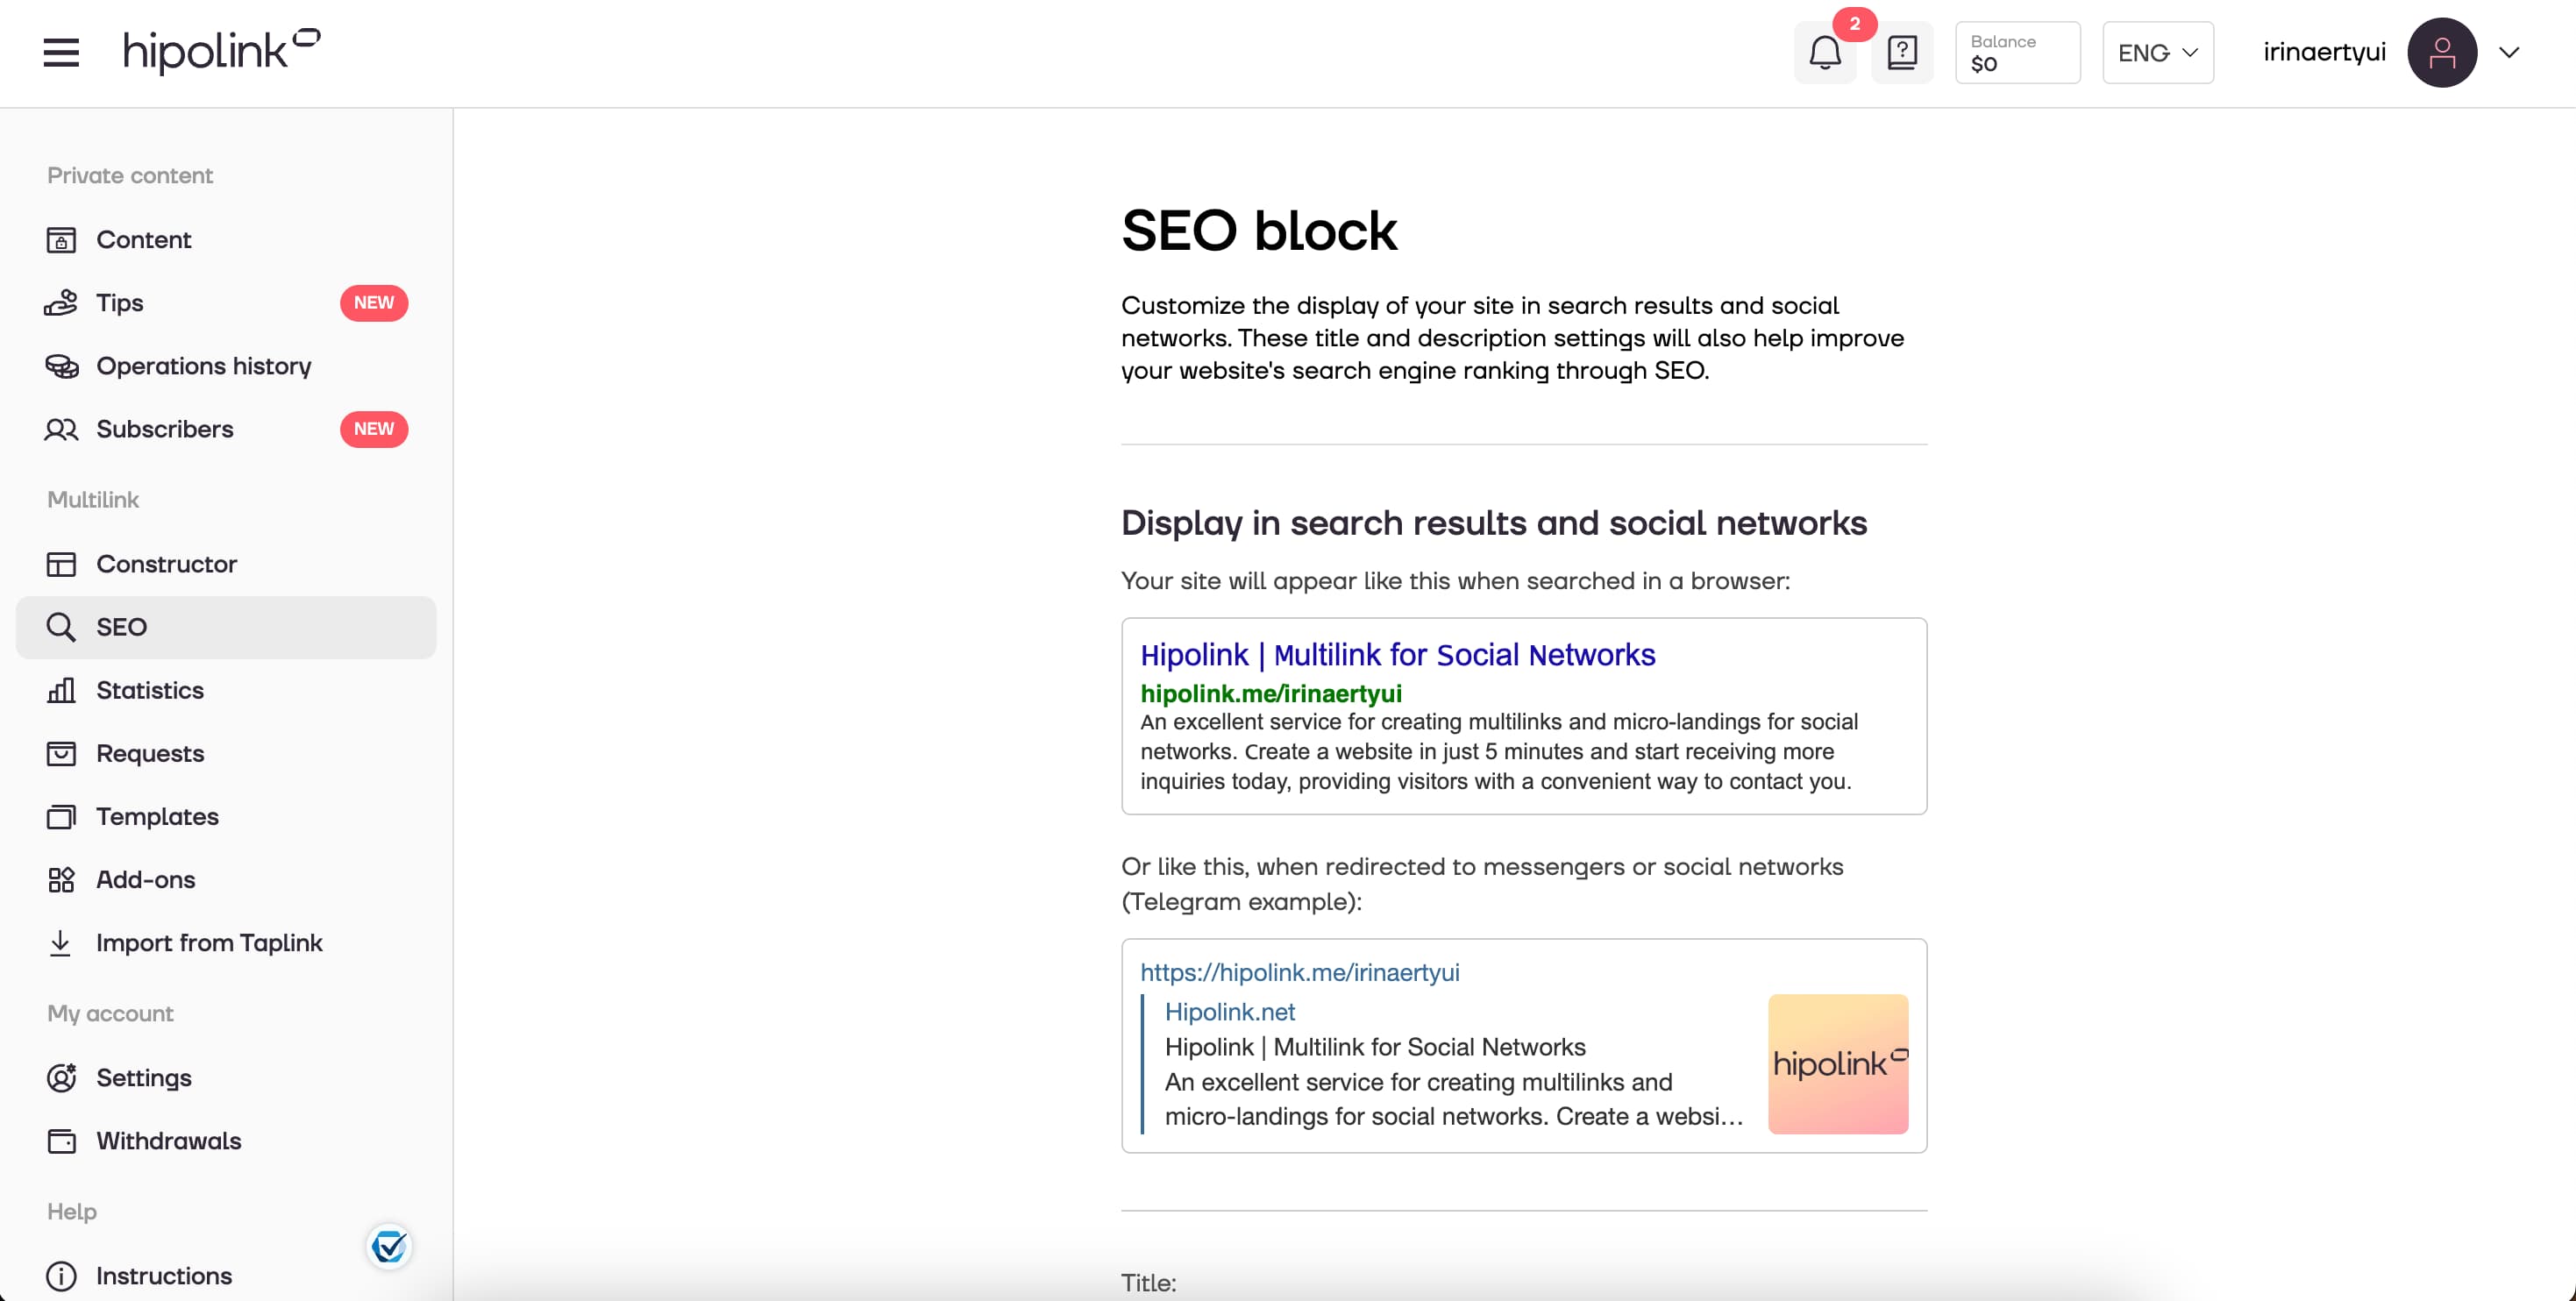Click the Settings gear-user icon
The height and width of the screenshot is (1301, 2576).
61,1078
